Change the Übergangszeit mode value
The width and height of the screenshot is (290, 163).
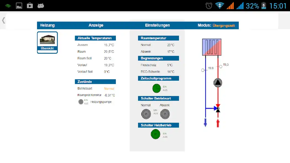tap(224, 26)
